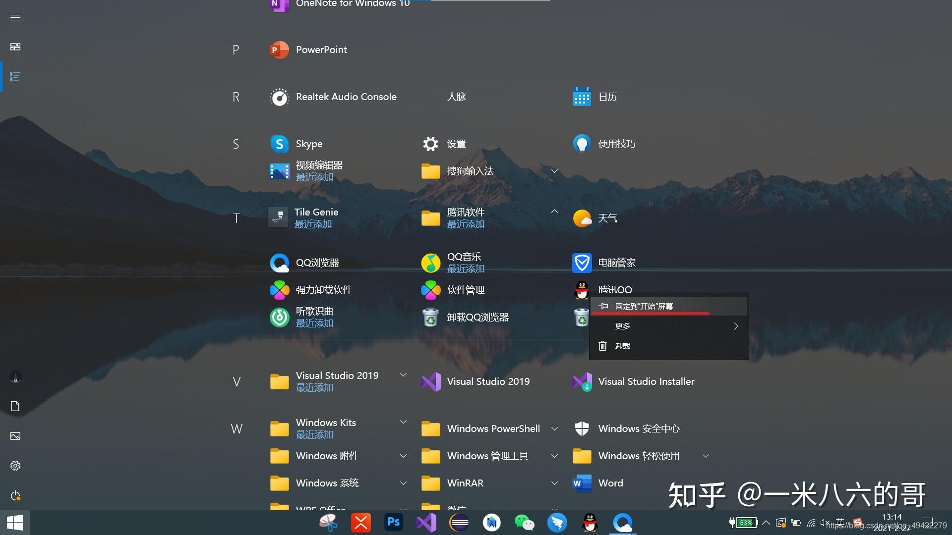Open 电脑管家 security manager

click(x=618, y=262)
